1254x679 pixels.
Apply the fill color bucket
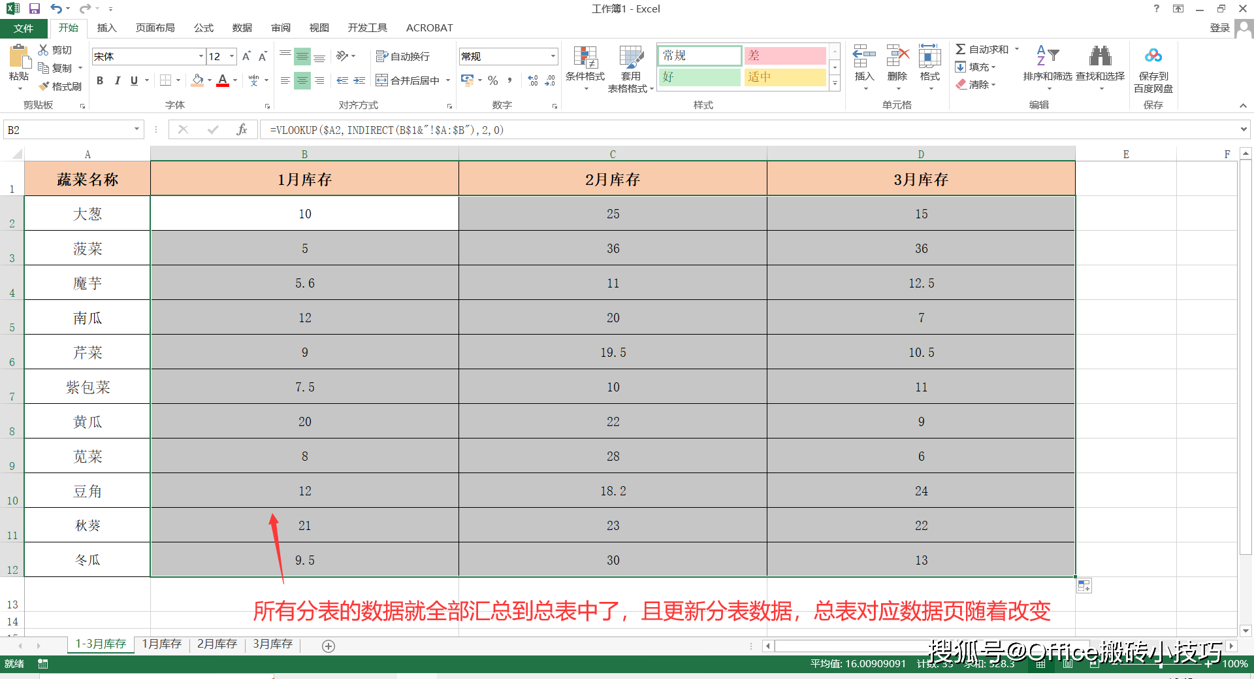[x=197, y=80]
